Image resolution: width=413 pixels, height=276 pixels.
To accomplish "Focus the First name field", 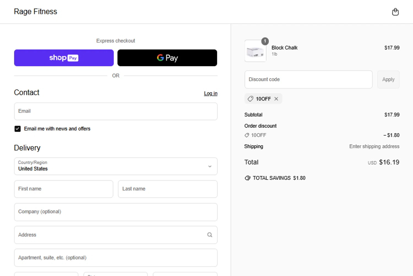I will coord(64,189).
